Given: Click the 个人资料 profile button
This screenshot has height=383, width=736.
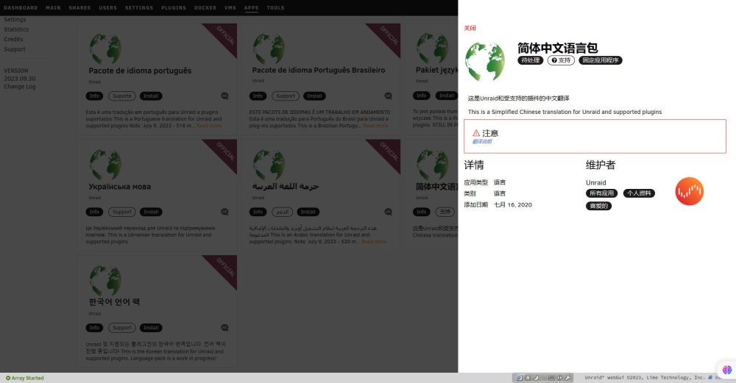Looking at the screenshot, I should 639,193.
